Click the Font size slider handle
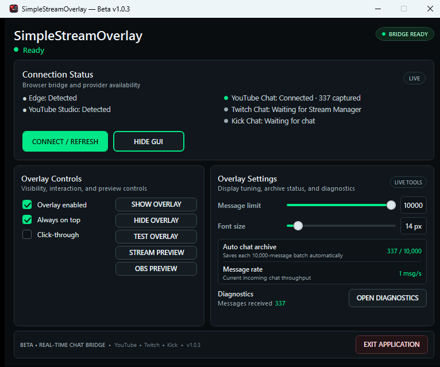Screen dimensions: 440x367 [x=298, y=226]
